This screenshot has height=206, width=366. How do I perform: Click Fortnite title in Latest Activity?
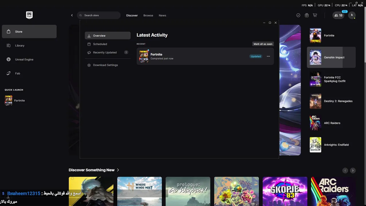[x=156, y=54]
